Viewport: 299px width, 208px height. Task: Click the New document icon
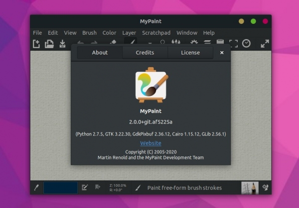click(36, 44)
